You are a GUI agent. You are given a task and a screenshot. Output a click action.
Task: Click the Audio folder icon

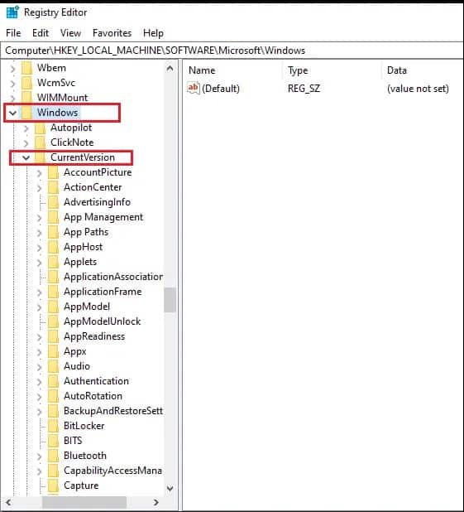54,366
